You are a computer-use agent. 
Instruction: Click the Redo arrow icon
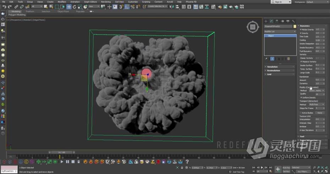(10, 7)
